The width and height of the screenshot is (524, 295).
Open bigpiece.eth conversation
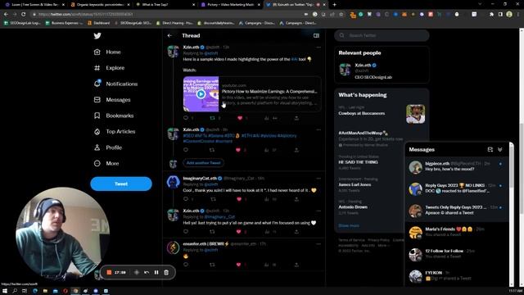coord(456,166)
